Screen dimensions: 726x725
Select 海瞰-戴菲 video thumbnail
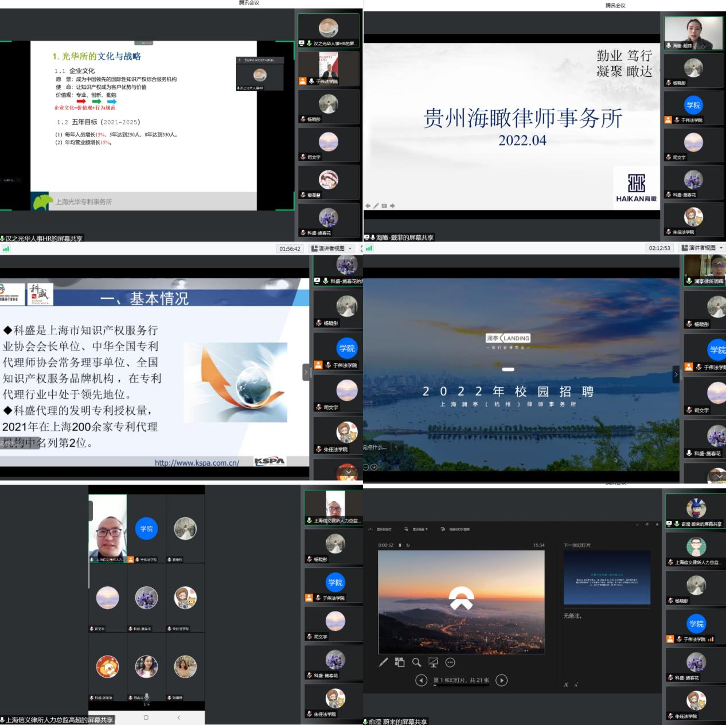[x=693, y=33]
